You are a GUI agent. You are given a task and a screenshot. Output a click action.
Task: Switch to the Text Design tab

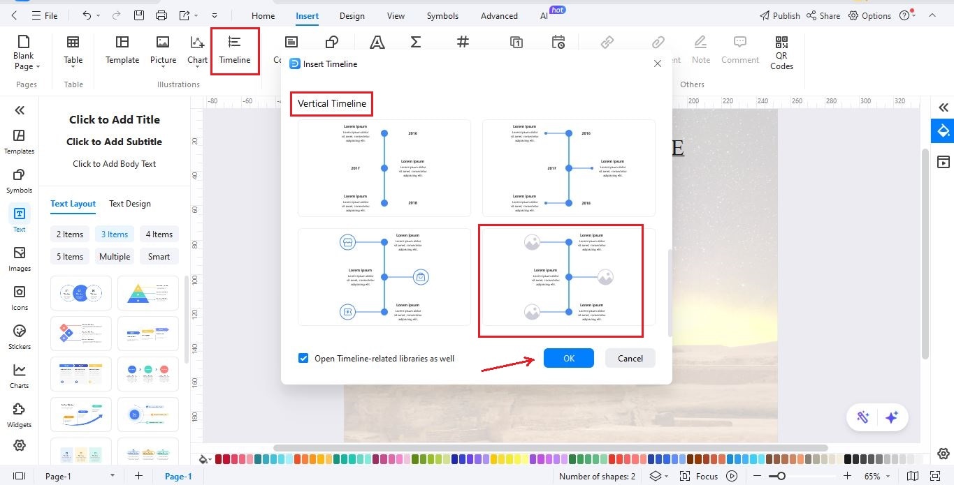pos(130,204)
